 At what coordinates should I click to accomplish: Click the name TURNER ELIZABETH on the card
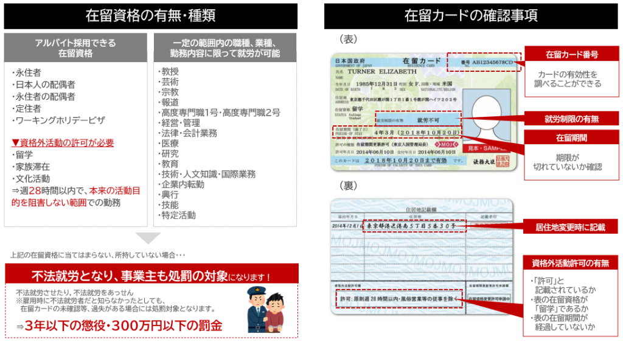pos(382,71)
